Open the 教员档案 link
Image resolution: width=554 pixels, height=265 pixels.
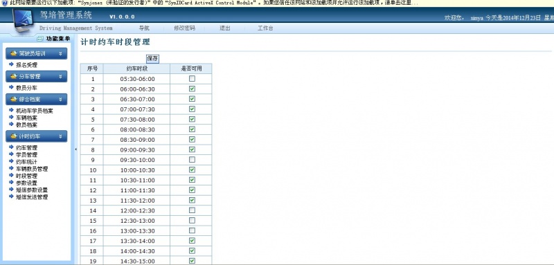[x=26, y=125]
